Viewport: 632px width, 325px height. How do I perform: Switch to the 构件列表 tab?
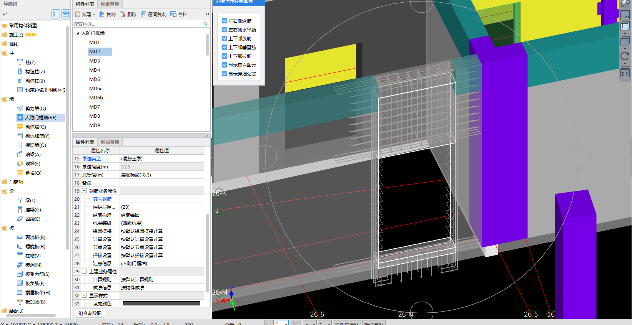(85, 4)
